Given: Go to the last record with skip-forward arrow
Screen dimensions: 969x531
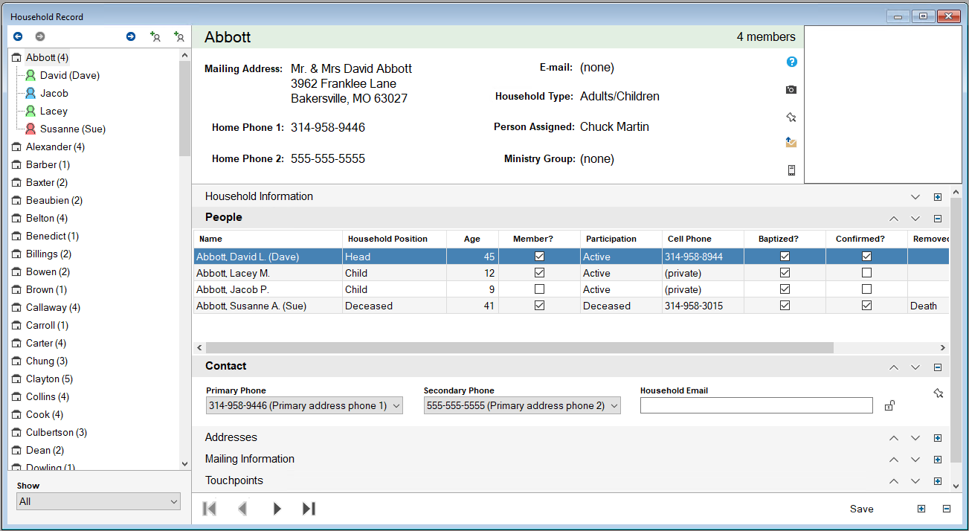Looking at the screenshot, I should click(x=309, y=509).
